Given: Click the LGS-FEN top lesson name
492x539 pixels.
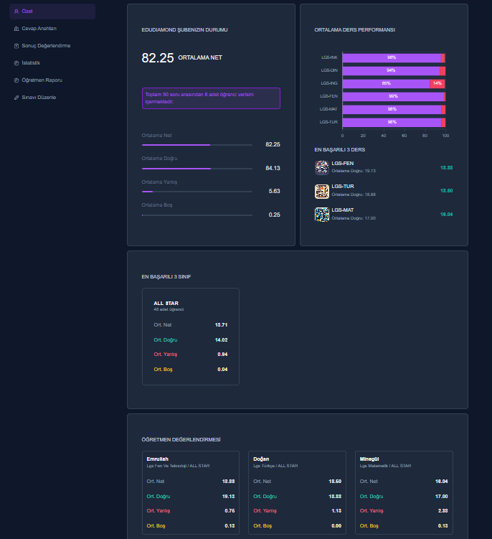Looking at the screenshot, I should point(343,164).
